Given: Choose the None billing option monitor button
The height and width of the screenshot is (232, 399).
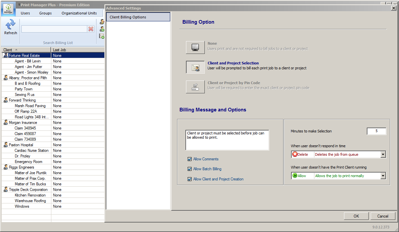Looking at the screenshot, I should pos(195,47).
